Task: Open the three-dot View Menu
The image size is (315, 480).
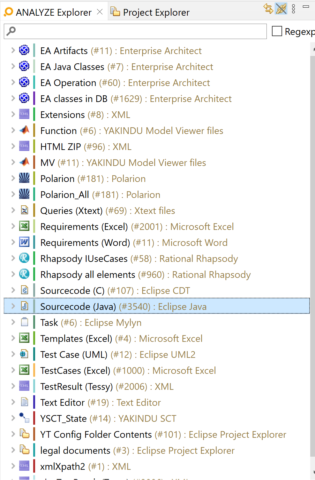Action: 294,9
